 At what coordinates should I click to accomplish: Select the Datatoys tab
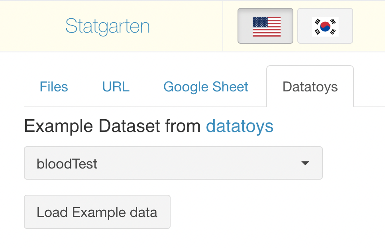[310, 87]
